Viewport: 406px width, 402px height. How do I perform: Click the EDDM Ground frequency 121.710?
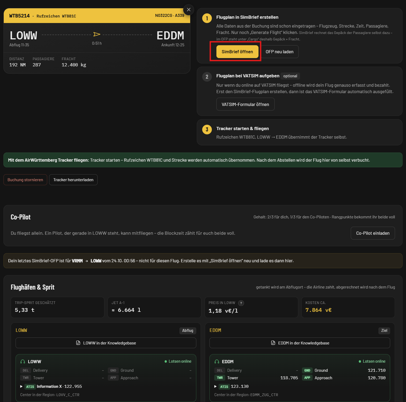pos(377,370)
